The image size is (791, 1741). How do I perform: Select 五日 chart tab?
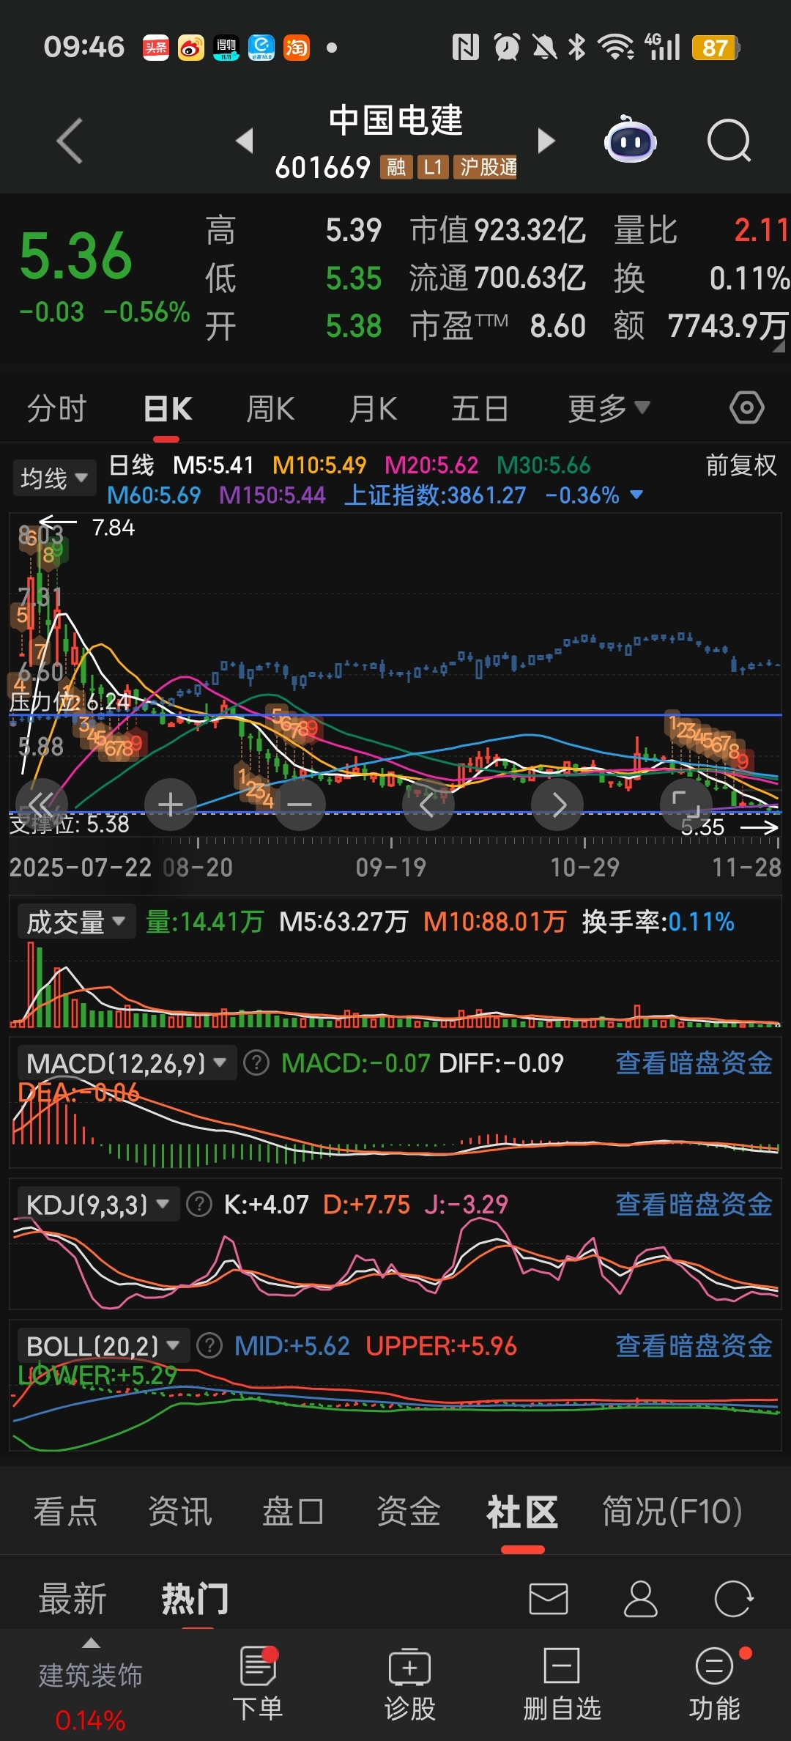pos(480,408)
